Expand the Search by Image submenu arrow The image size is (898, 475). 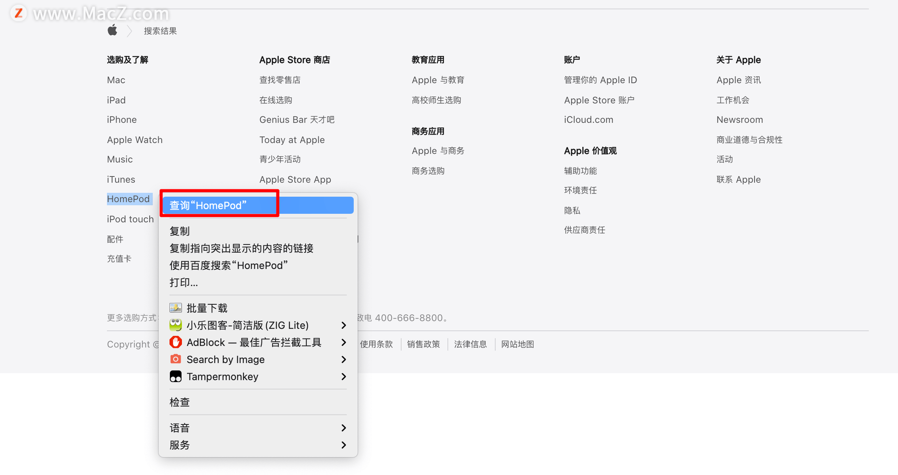coord(344,359)
